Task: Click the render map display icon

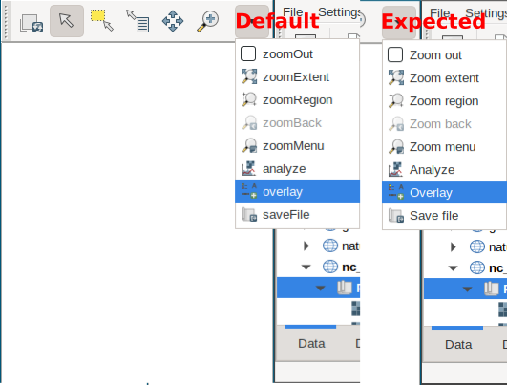Action: pyautogui.click(x=32, y=23)
